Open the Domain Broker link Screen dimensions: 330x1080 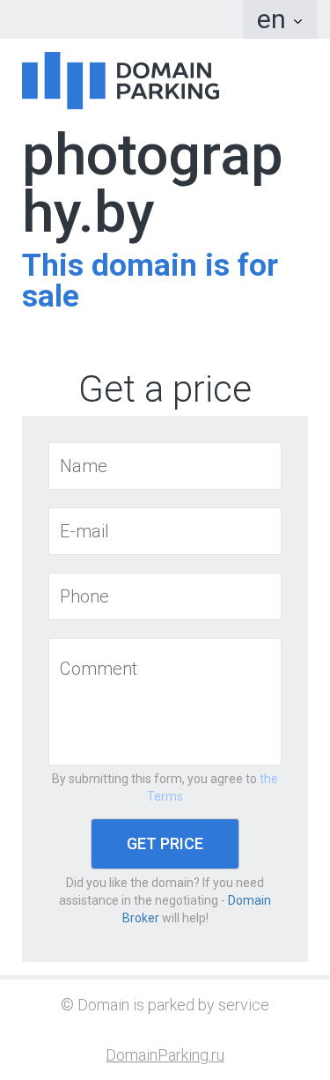click(x=196, y=909)
